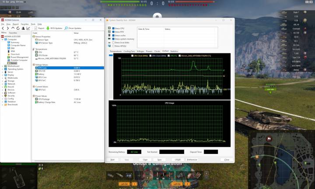Open the Tools menu in AIDA64
315x189 pixels.
[x=33, y=24]
